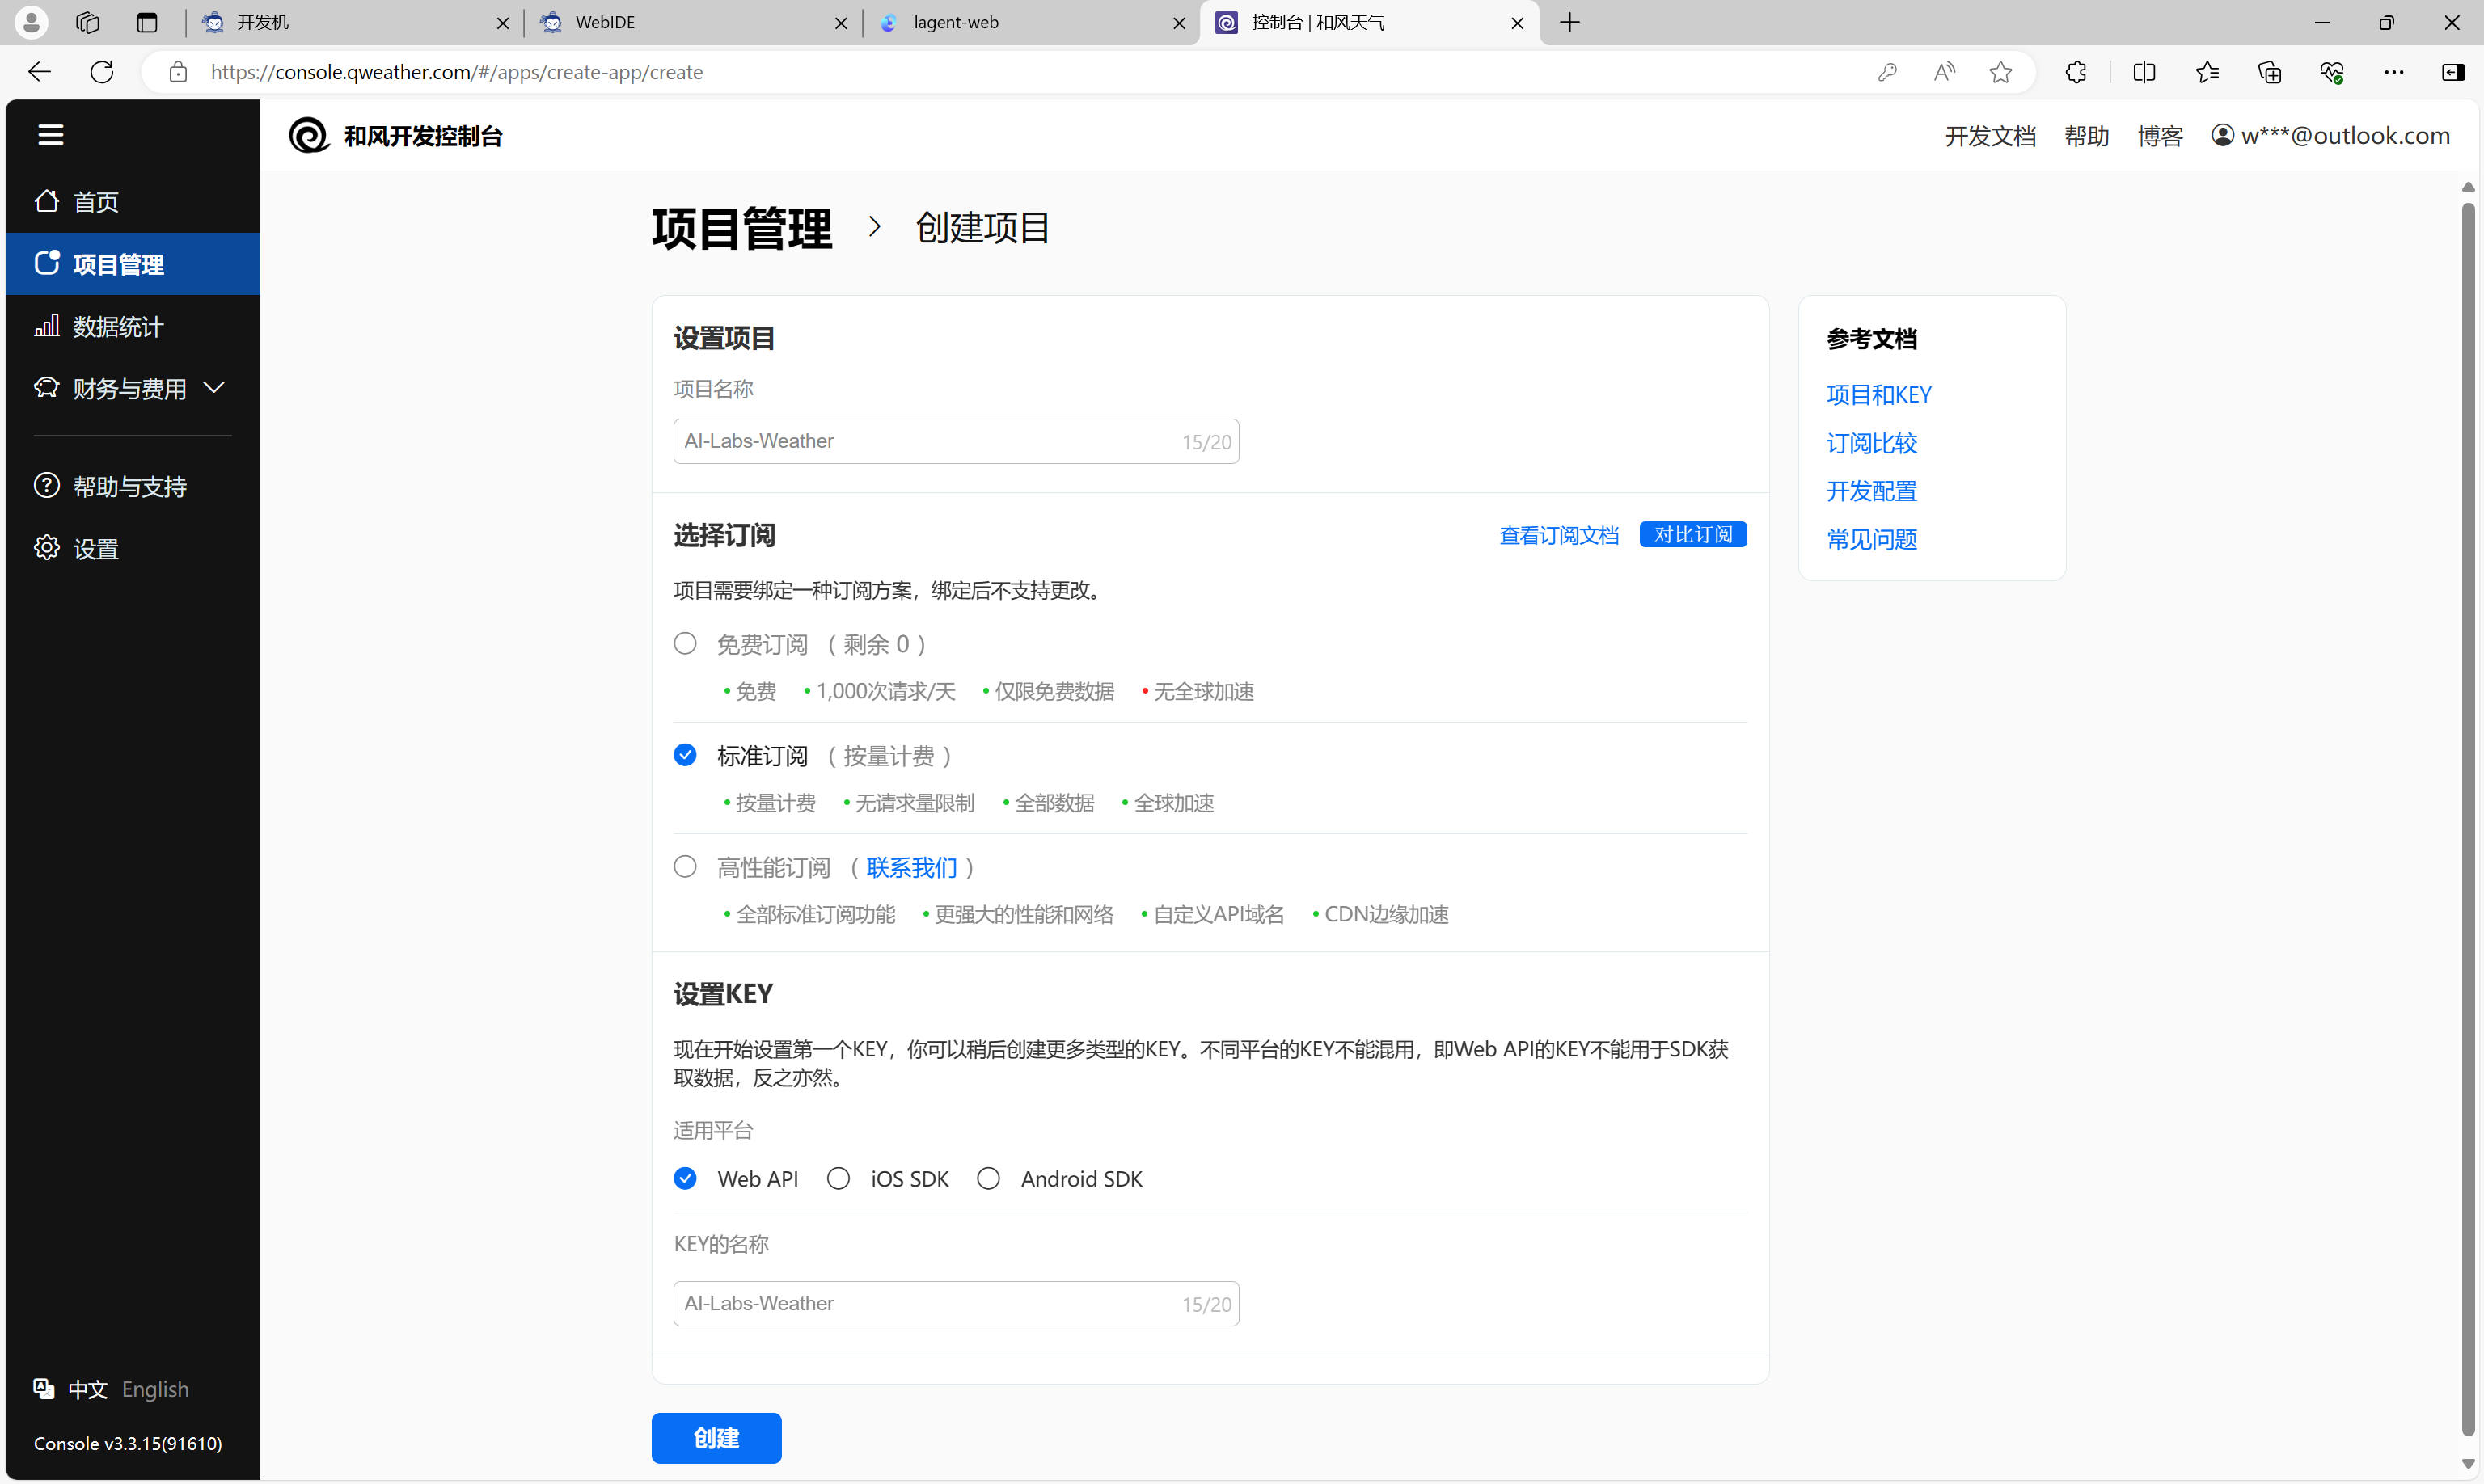The width and height of the screenshot is (2484, 1484).
Task: Open browser extensions puzzle icon
Action: (2076, 72)
